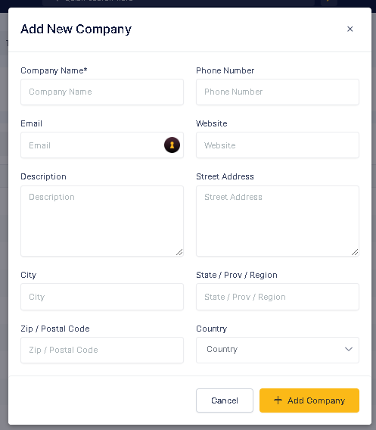Click the Description textarea resize handle
The height and width of the screenshot is (430, 376).
(179, 252)
